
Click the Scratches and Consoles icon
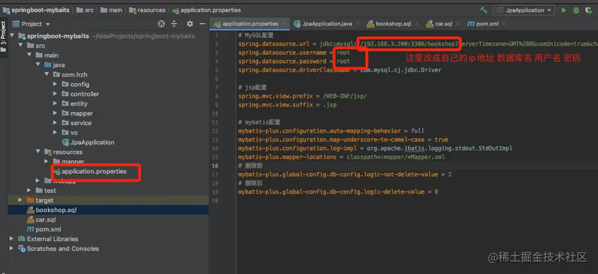point(22,249)
